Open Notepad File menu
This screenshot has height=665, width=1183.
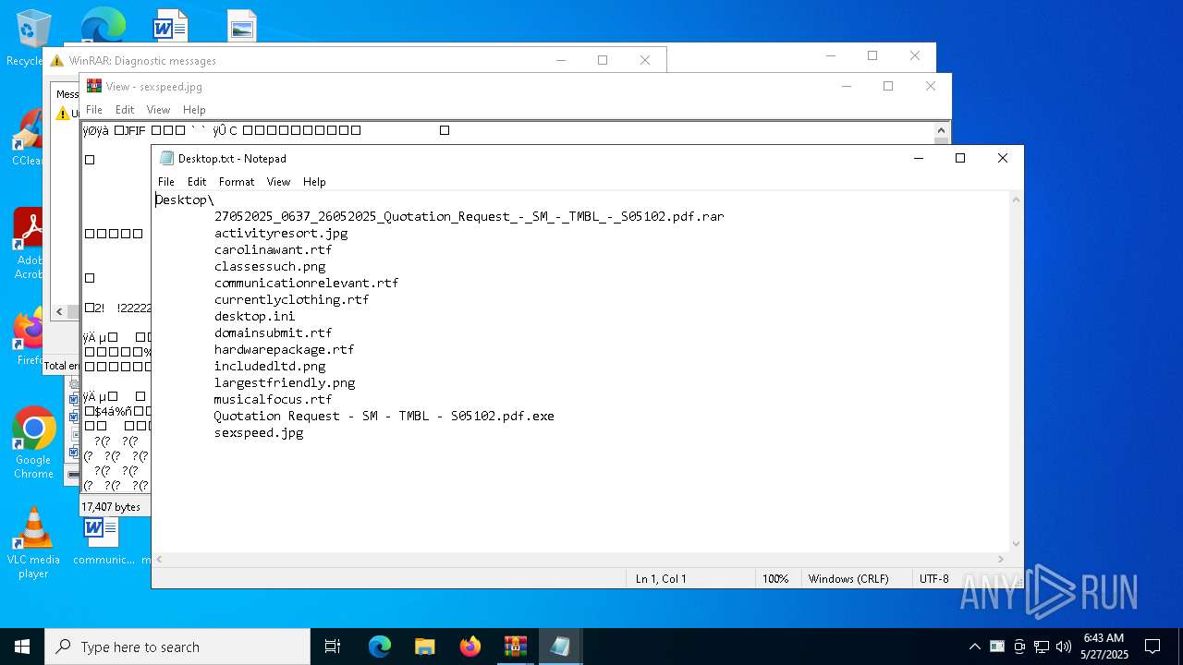(166, 182)
